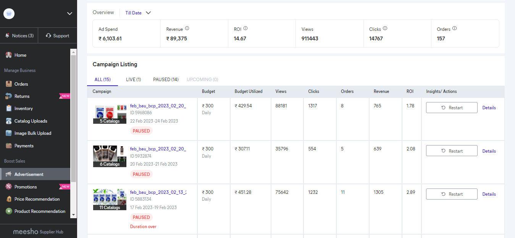This screenshot has width=515, height=238.
Task: Open the Support section
Action: 58,35
